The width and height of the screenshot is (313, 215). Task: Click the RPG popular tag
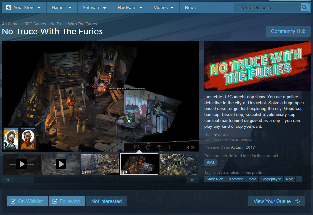coord(211,162)
